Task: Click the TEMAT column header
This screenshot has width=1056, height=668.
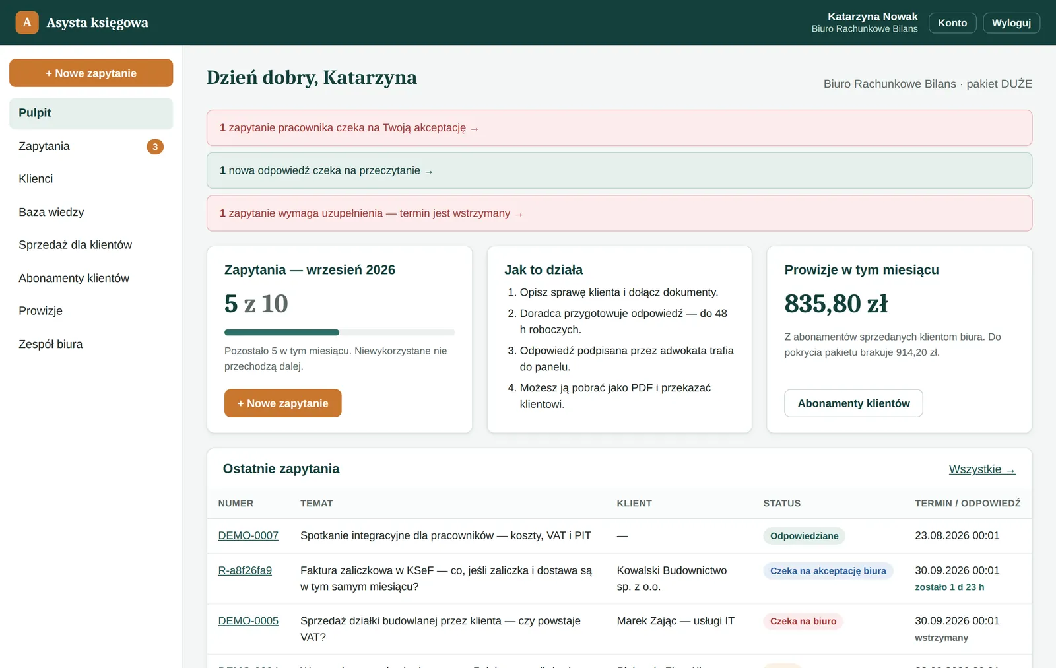Action: coord(316,503)
